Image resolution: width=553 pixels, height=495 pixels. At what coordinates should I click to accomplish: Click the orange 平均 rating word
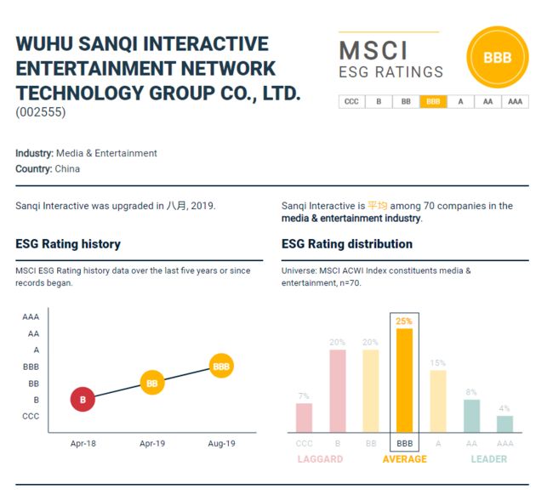click(378, 206)
